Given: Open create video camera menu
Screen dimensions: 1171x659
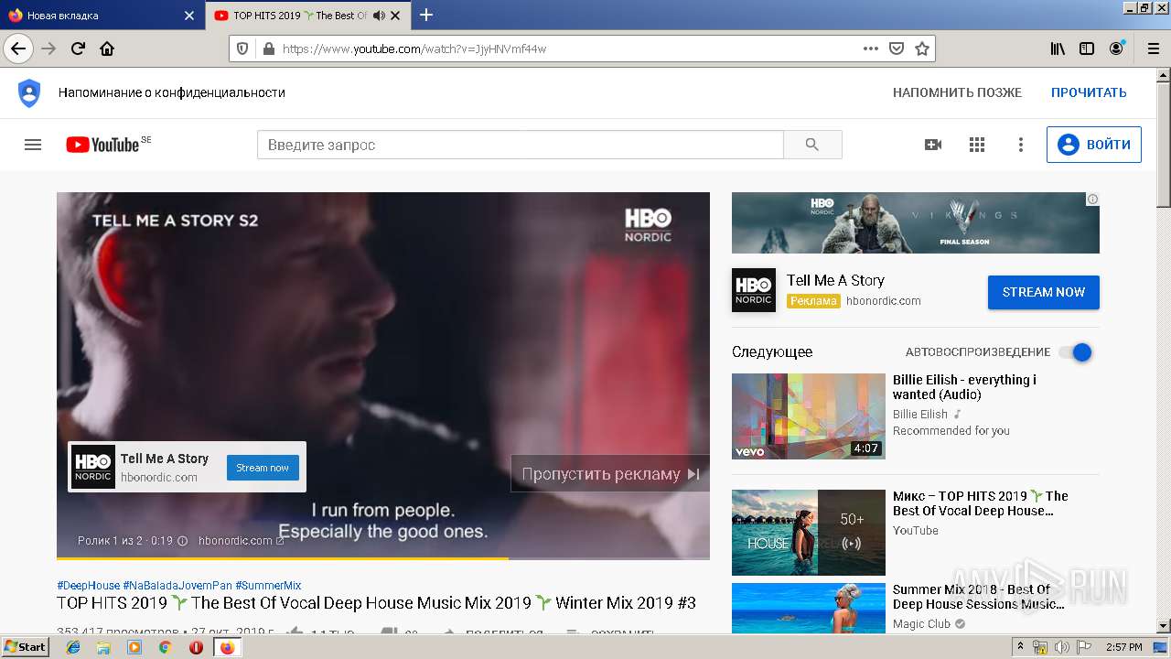Looking at the screenshot, I should pyautogui.click(x=933, y=145).
